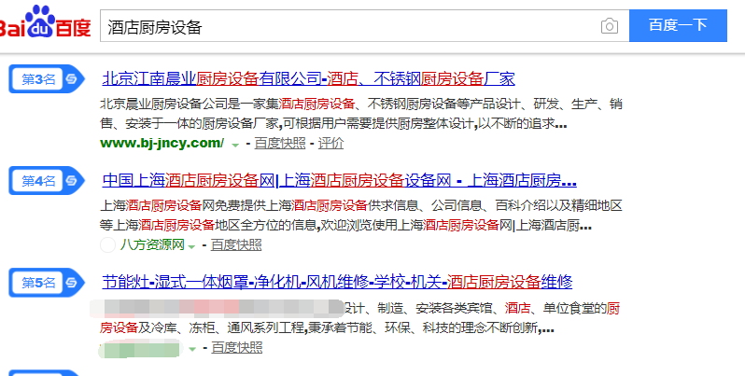Screen dimensions: 745x376
Task: Click snippet text 房设备及冷库、冻柜、通风系列工程
Action: [x=204, y=327]
